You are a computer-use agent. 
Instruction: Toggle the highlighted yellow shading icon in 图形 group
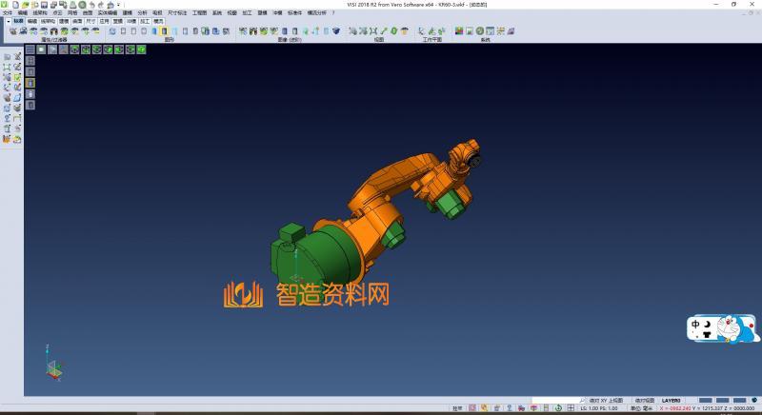165,31
